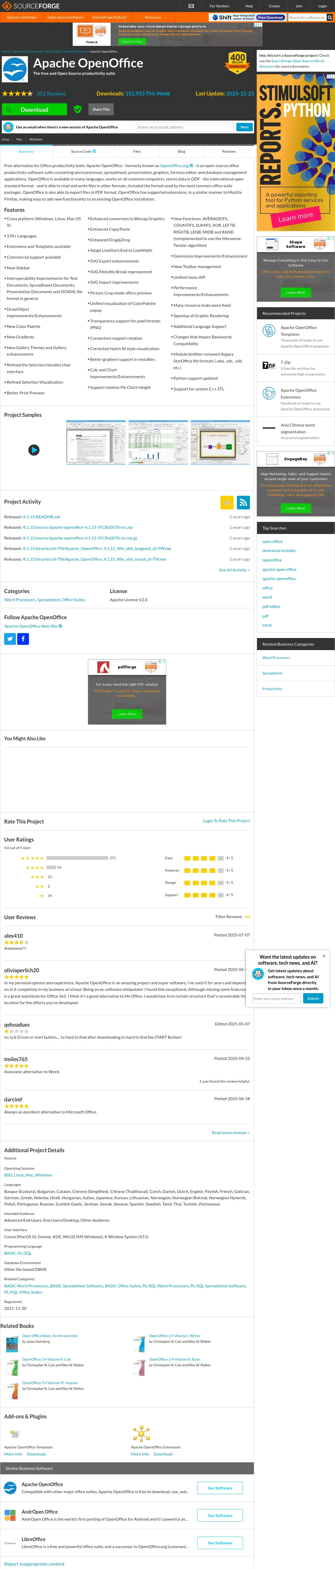Click Report inappropriate content
Screen dimensions: 335x1569
click(x=34, y=1564)
